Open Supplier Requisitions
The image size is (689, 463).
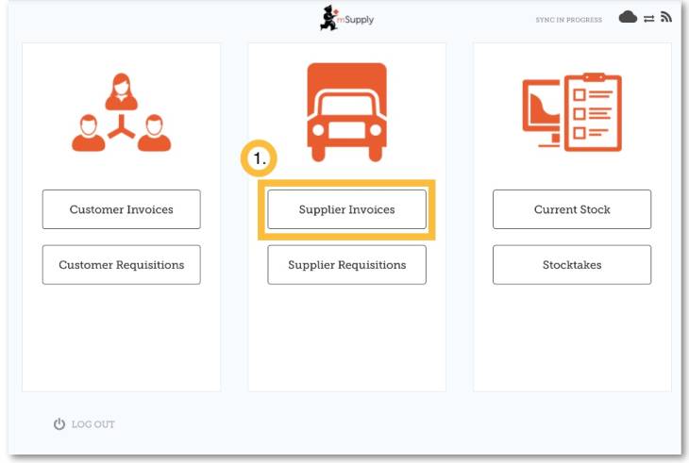[346, 265]
